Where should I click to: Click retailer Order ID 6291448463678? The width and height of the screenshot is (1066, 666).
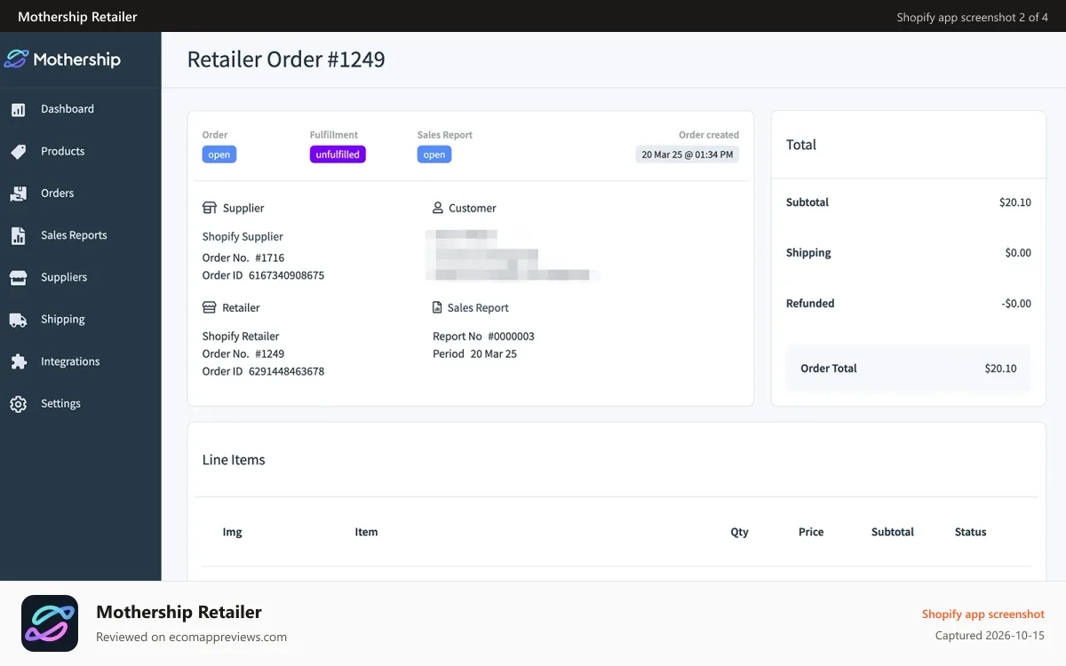coord(263,371)
